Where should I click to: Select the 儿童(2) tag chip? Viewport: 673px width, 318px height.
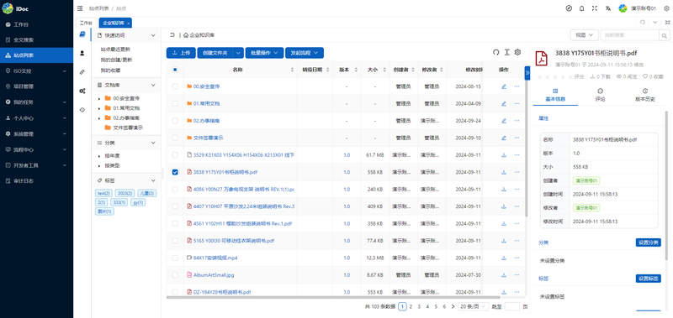(x=147, y=194)
